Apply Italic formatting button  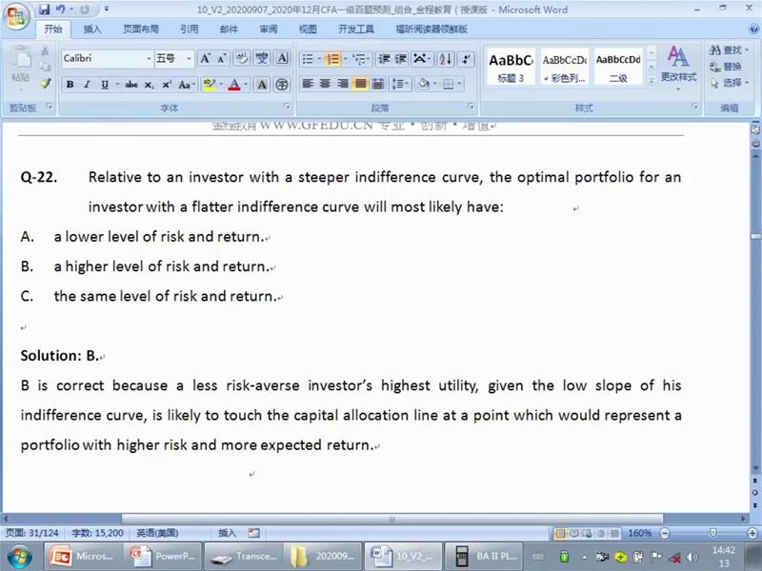[x=87, y=85]
